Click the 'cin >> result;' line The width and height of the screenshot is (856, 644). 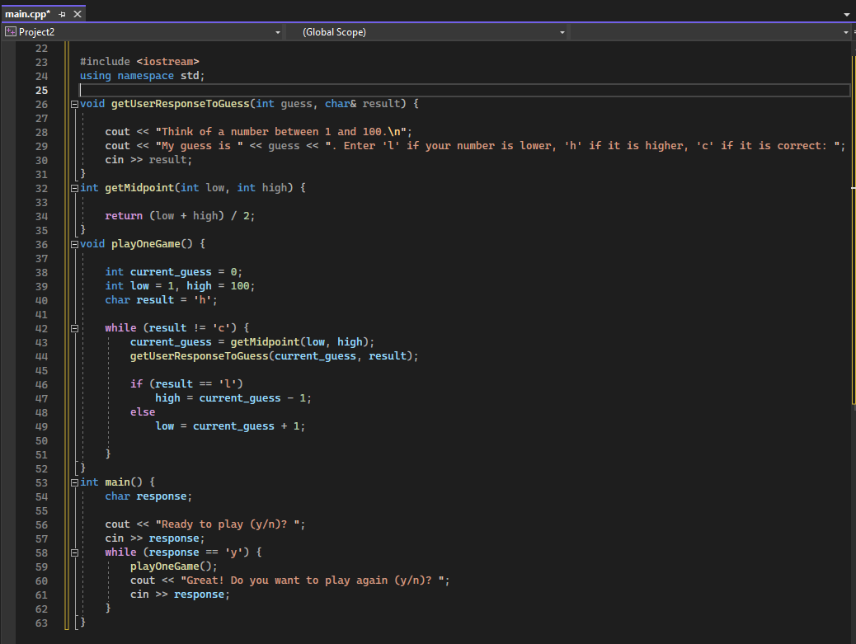coord(148,160)
